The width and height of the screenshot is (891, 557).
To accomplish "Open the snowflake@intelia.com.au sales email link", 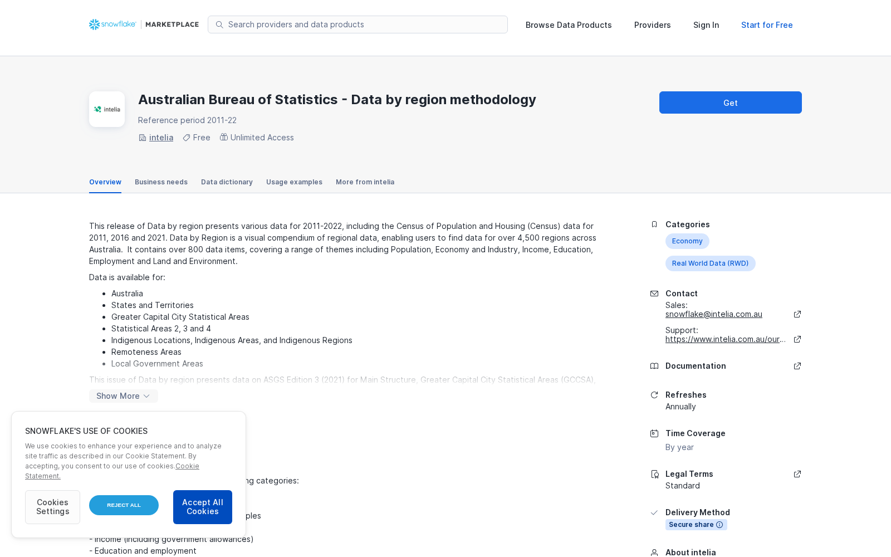I will [x=714, y=314].
